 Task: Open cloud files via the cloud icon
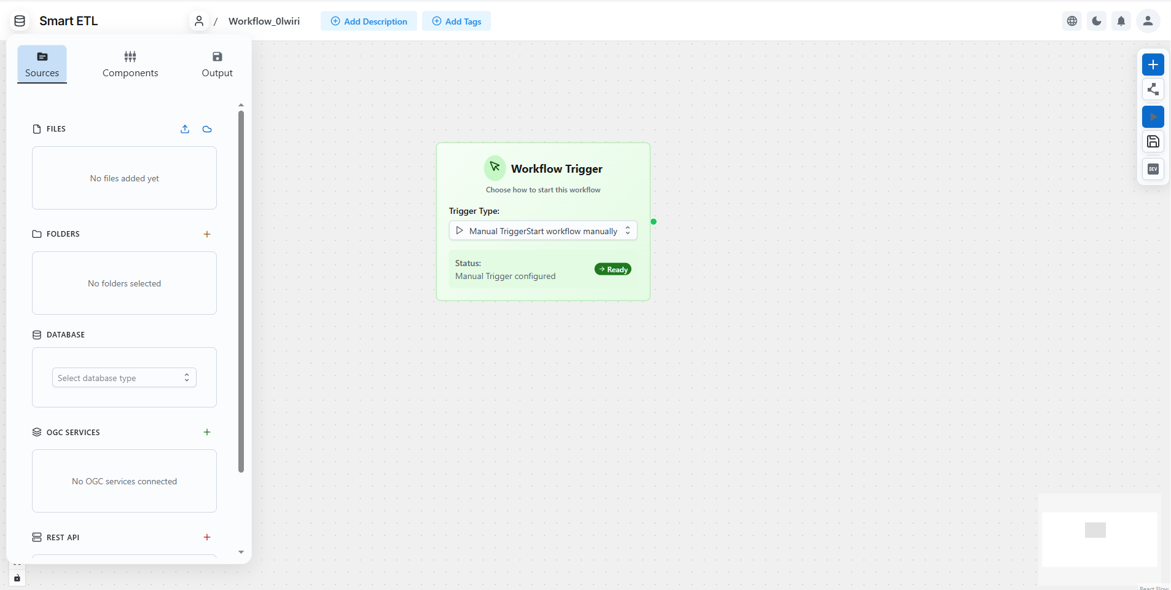click(206, 129)
